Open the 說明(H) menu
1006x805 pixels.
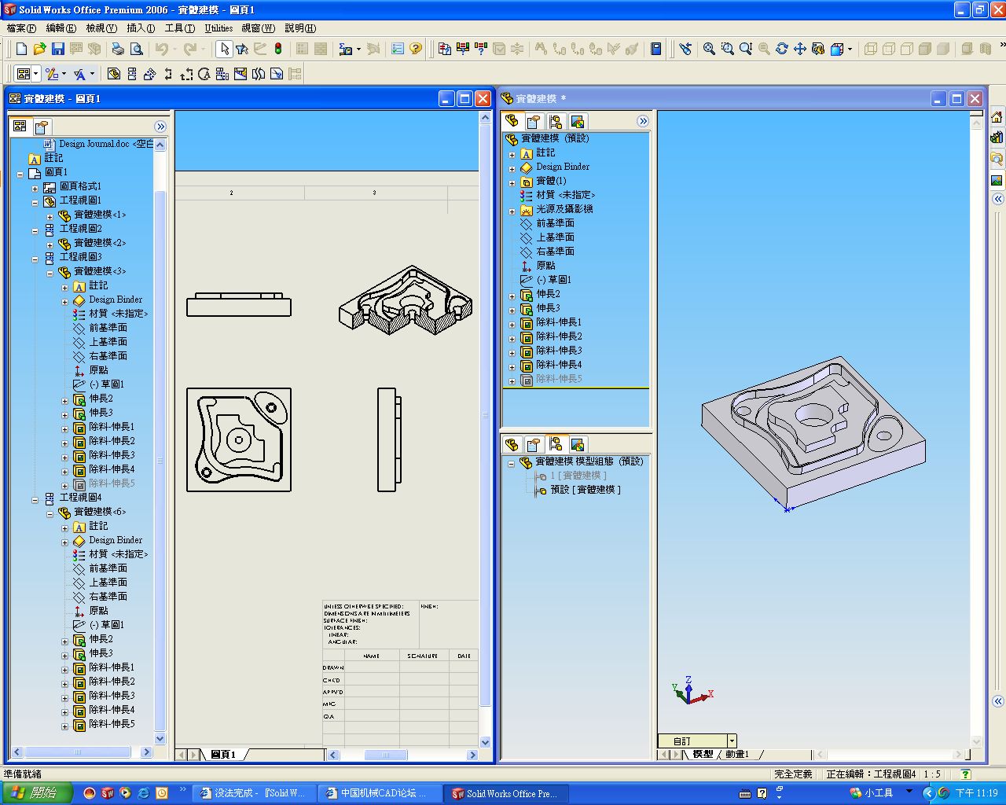[300, 28]
